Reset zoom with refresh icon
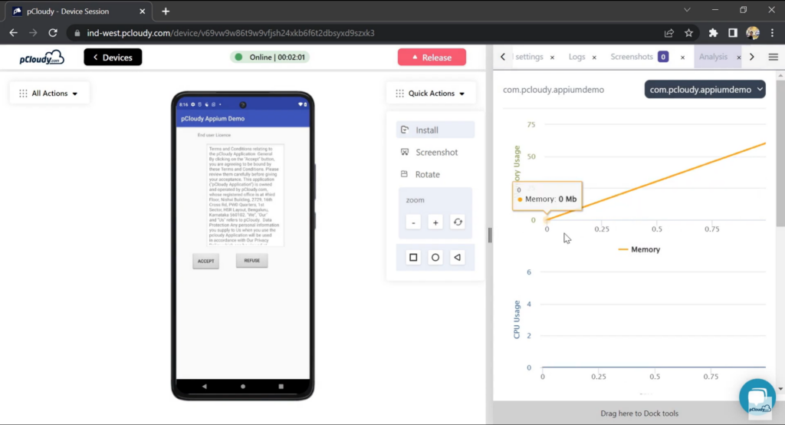Screen dimensions: 785x425 [x=458, y=222]
